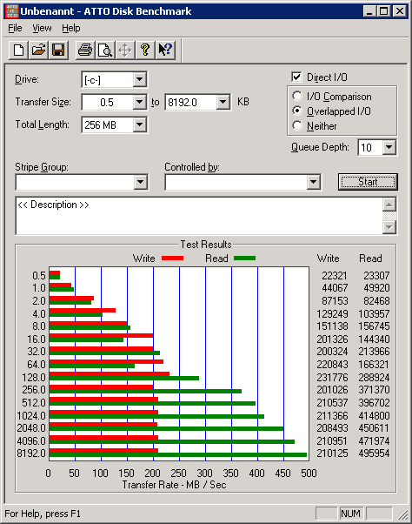The image size is (412, 524).
Task: Expand the Transfer Size end dropdown 8192.0
Action: (223, 102)
